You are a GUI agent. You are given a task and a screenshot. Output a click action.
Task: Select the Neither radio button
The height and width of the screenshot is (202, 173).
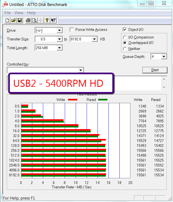tap(125, 49)
